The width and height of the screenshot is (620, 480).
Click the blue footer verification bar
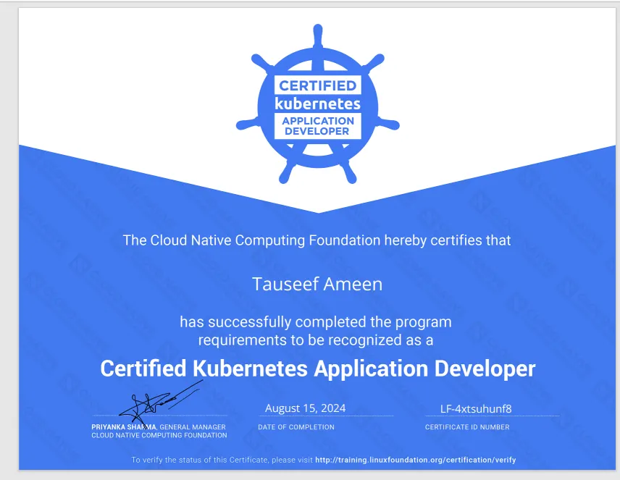(317, 460)
